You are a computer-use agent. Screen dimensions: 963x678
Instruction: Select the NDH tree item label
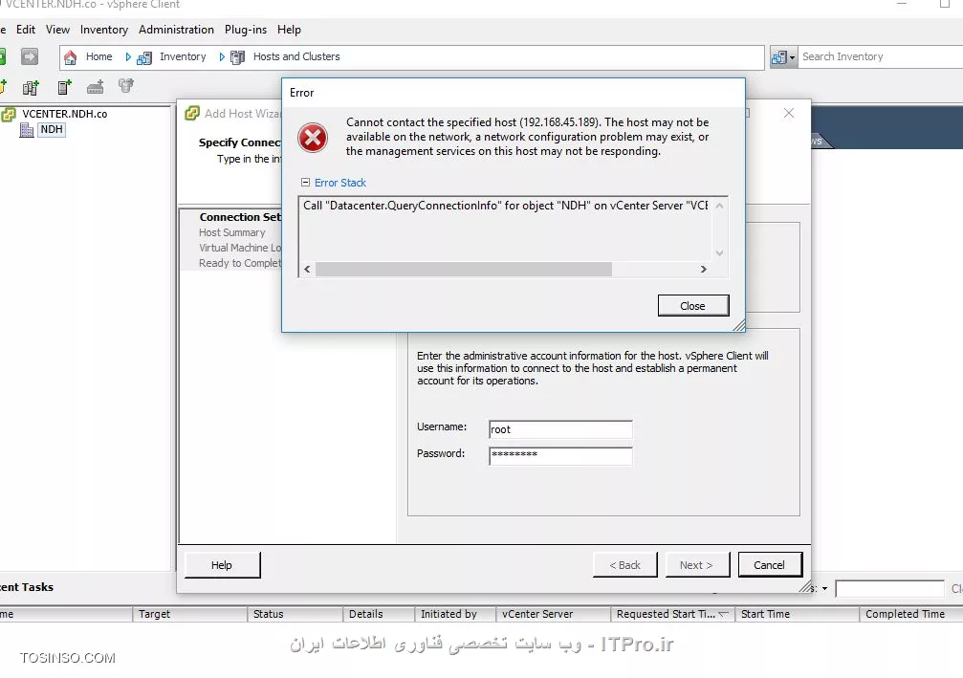coord(52,130)
